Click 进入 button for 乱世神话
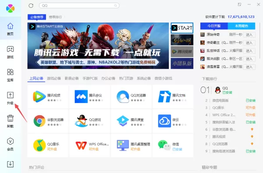This screenshot has width=263, height=173. point(249,51)
